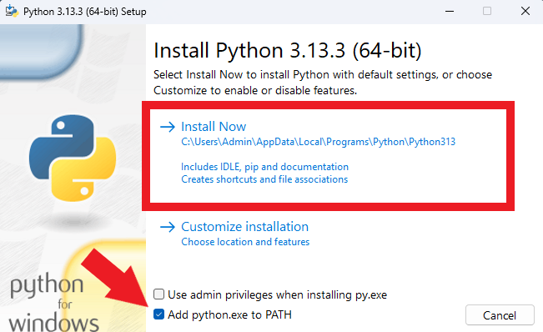Cancel the Python setup
The height and width of the screenshot is (332, 543).
coord(500,315)
